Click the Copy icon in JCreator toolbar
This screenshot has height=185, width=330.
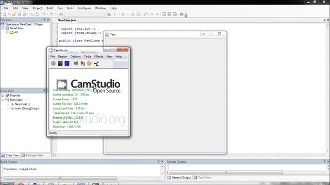click(31, 14)
